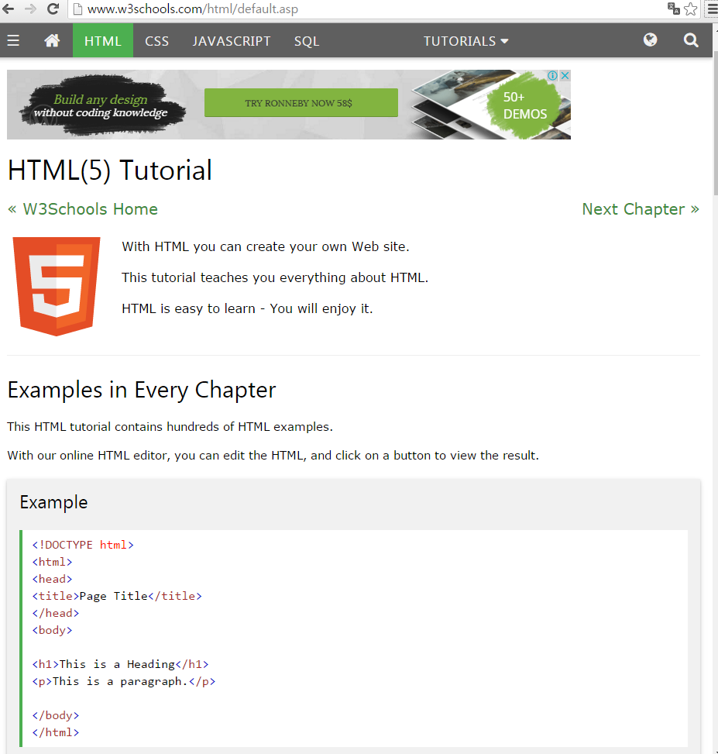Go to Next Chapter link
The image size is (718, 754).
pyautogui.click(x=641, y=209)
